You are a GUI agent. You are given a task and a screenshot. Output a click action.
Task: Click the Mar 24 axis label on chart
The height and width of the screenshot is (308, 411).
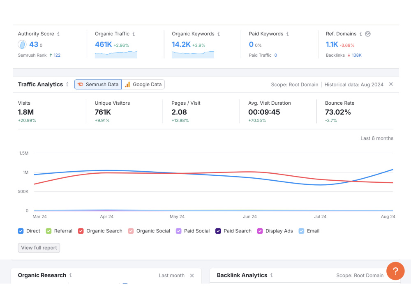tap(39, 216)
